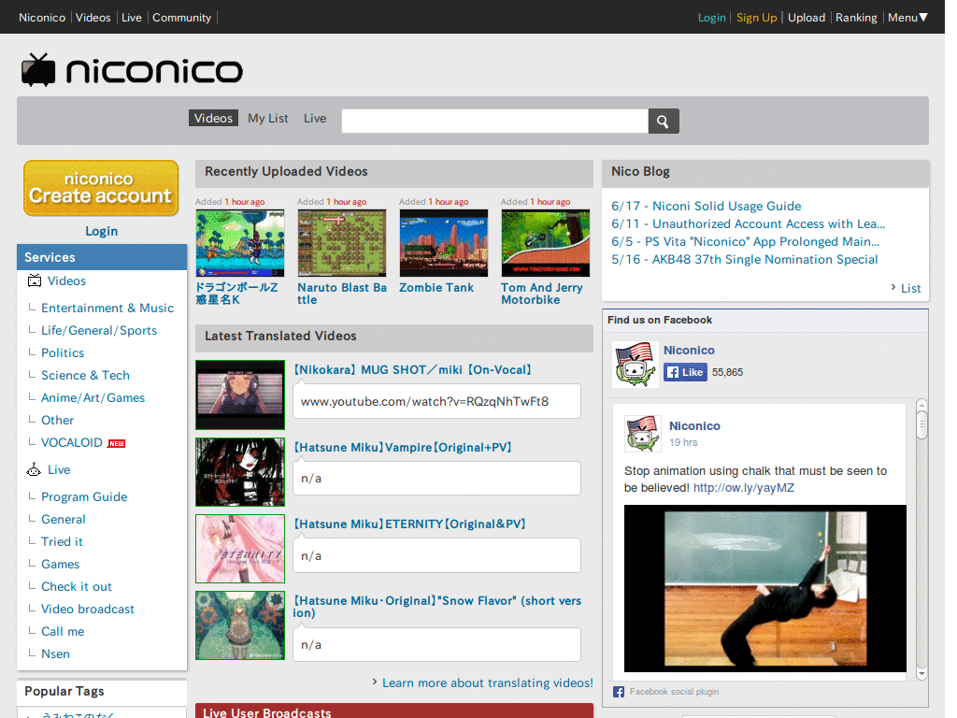Viewport: 957px width, 718px height.
Task: Open Tom And Jerry Motorbike thumbnail
Action: pyautogui.click(x=546, y=243)
